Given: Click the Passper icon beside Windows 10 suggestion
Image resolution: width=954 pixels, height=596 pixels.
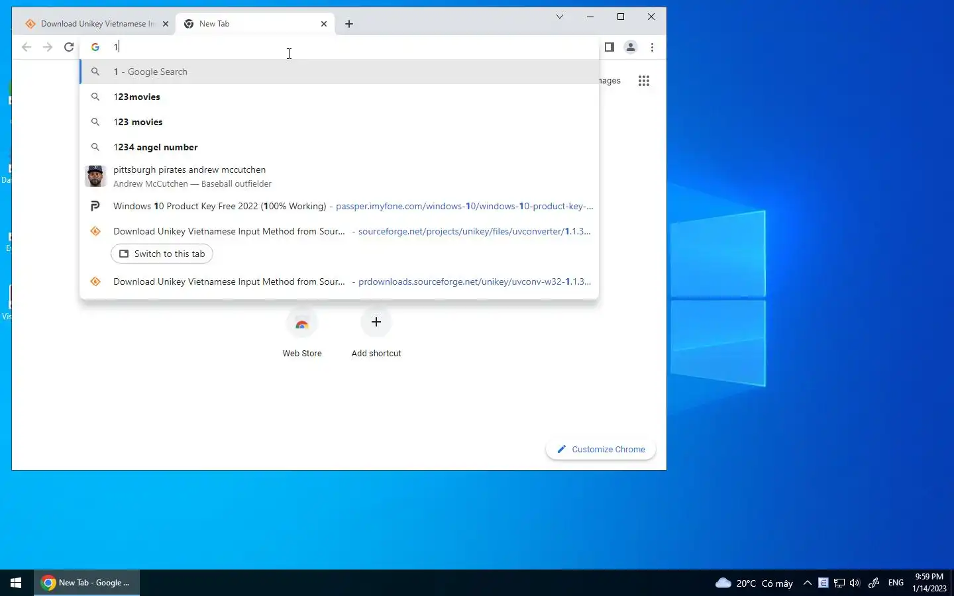Looking at the screenshot, I should tap(95, 206).
